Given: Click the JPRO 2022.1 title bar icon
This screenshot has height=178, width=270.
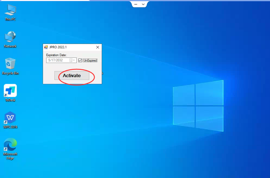Looking at the screenshot, I should [46, 47].
